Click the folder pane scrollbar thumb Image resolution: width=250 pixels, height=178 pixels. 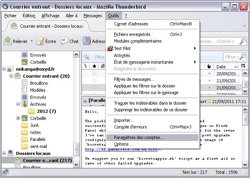point(76,149)
